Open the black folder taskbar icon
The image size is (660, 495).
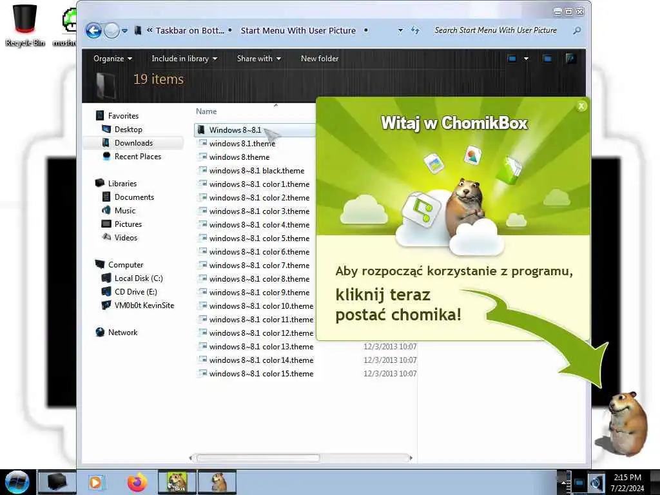coord(57,482)
